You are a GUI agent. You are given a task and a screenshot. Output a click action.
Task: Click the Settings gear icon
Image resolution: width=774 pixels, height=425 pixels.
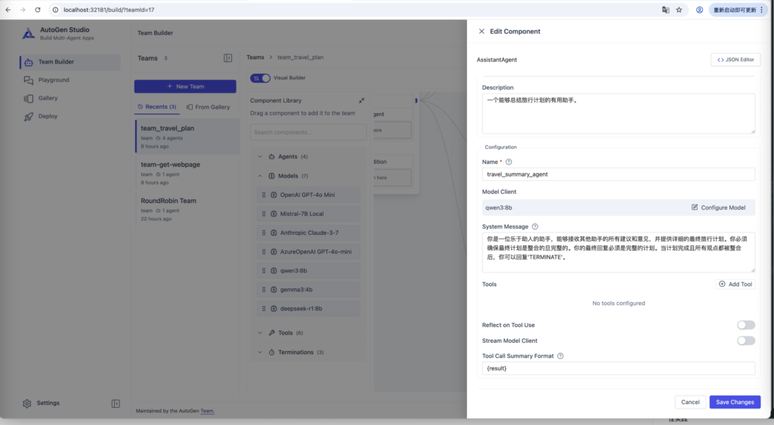click(26, 403)
